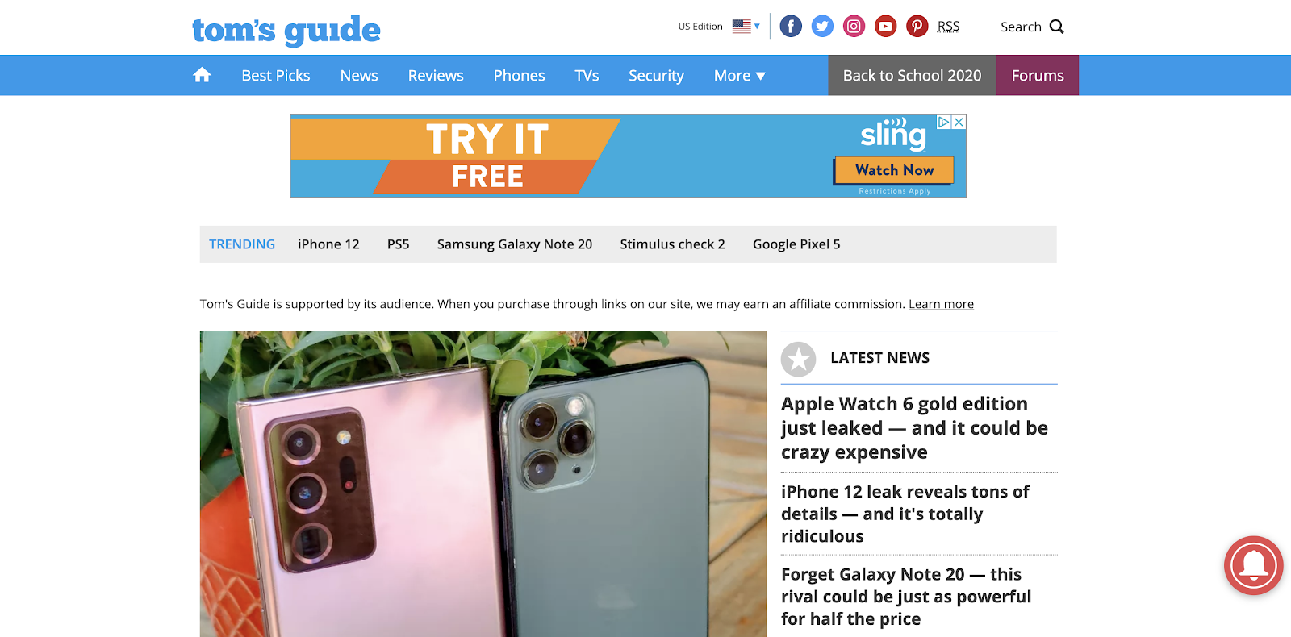Expand the More navigation menu
Viewport: 1291px width, 637px height.
[x=739, y=75]
